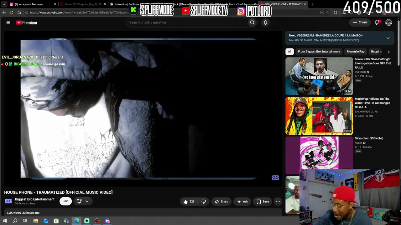Image resolution: width=401 pixels, height=225 pixels.
Task: Open the MackWop Reflects video thumbnail
Action: [x=319, y=116]
